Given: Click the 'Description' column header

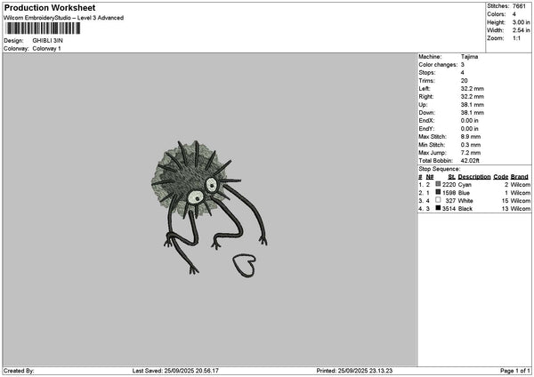Looking at the screenshot, I should pos(474,177).
